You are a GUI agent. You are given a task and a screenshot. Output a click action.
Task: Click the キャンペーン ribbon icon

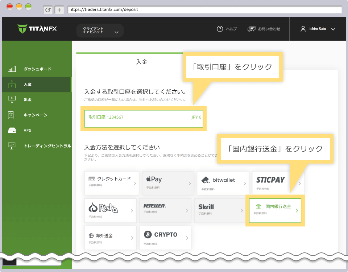click(x=12, y=115)
